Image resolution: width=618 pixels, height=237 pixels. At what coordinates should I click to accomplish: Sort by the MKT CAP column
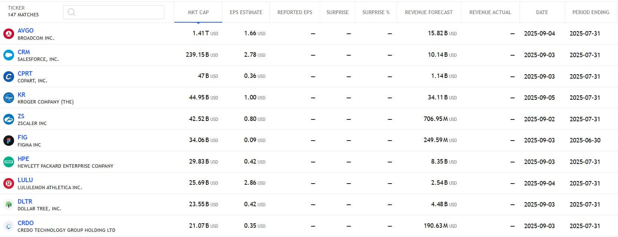coord(198,12)
